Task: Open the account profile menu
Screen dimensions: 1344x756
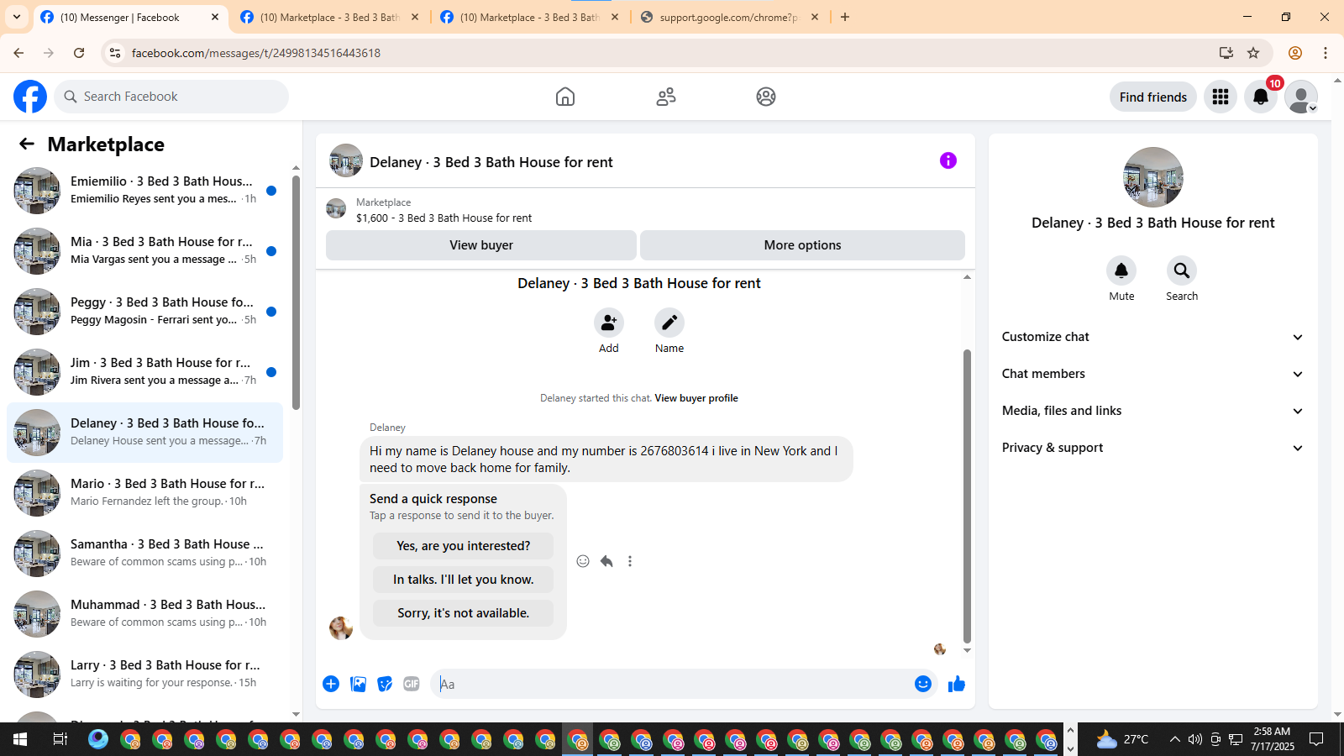Action: (1301, 97)
